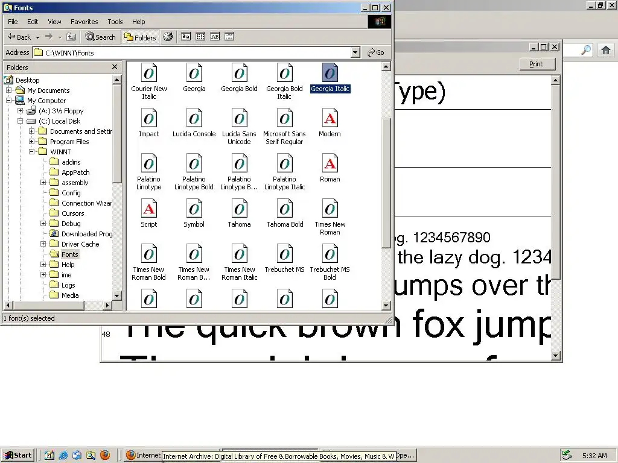
Task: Close the Folders pane
Action: [115, 67]
